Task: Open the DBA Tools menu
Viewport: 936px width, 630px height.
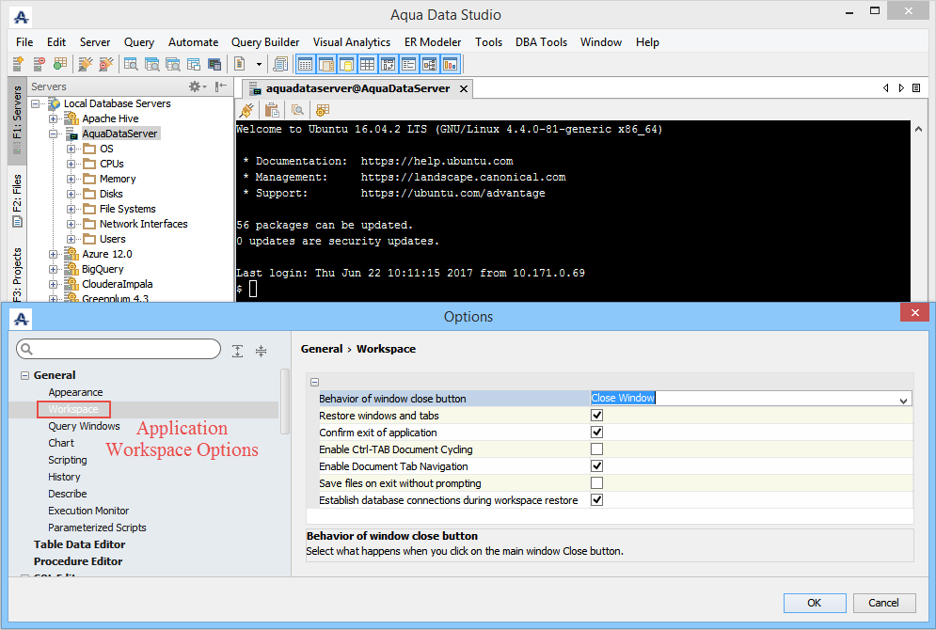Action: [542, 42]
